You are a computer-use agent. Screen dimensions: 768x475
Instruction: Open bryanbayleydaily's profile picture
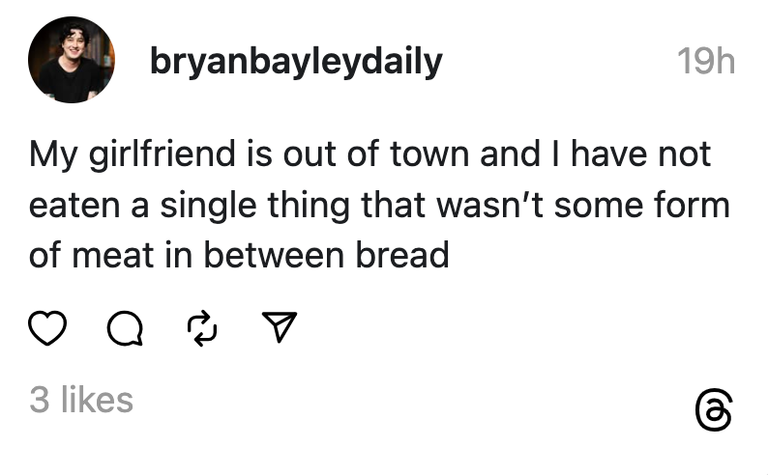pyautogui.click(x=72, y=61)
